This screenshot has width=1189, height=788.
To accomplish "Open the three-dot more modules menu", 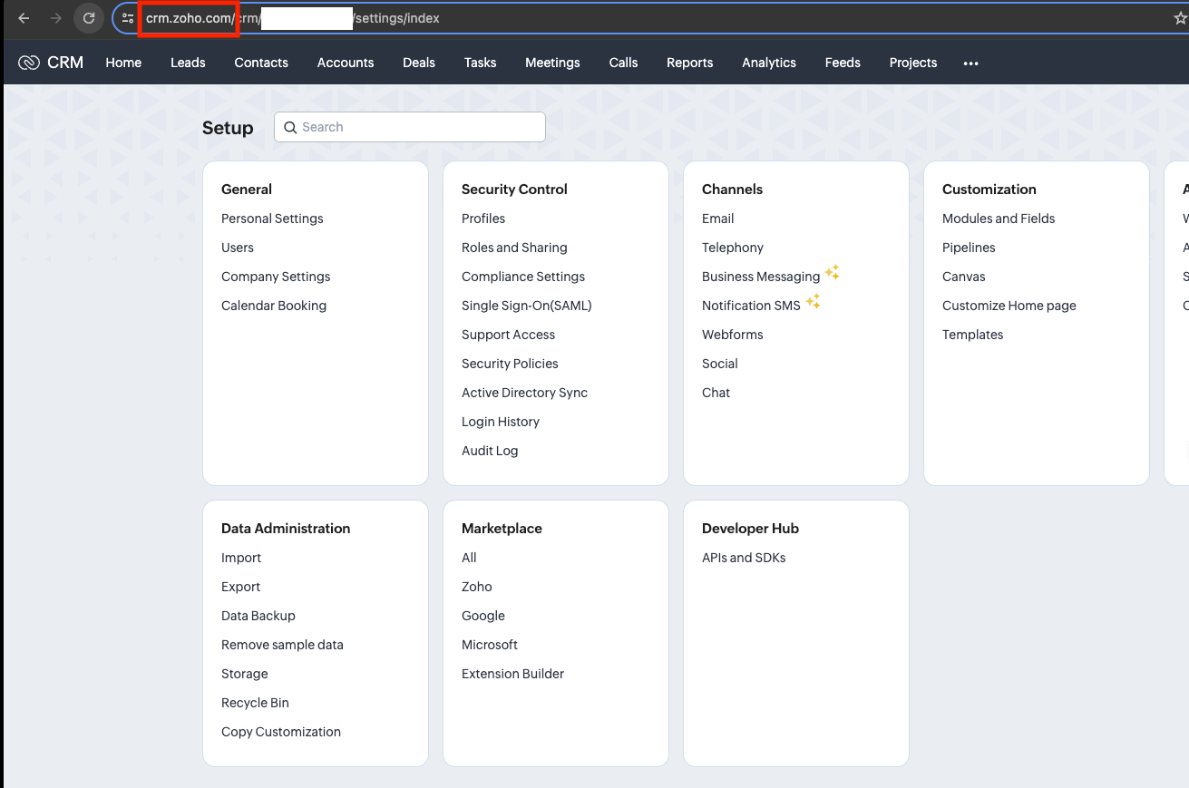I will [x=971, y=63].
